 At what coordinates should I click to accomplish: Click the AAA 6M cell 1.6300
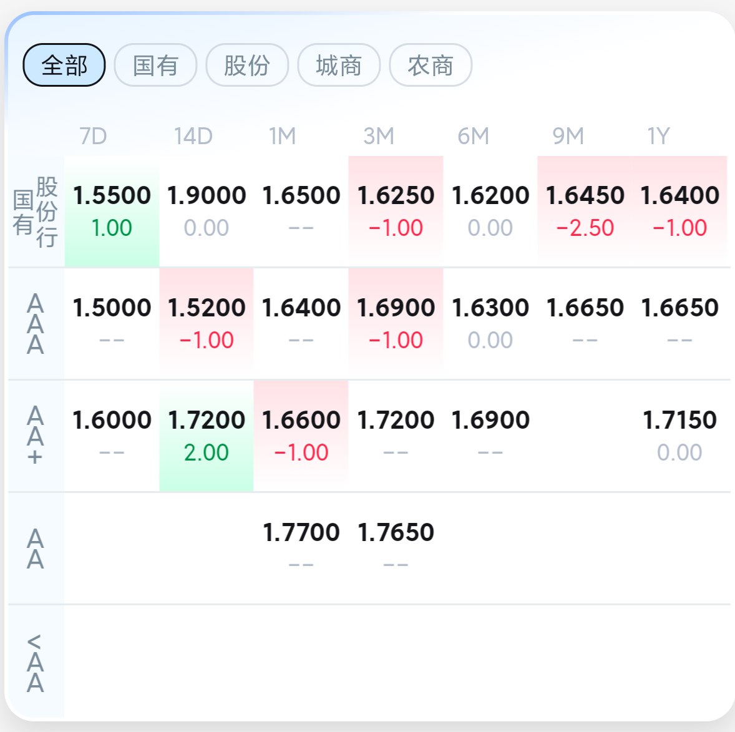[490, 323]
